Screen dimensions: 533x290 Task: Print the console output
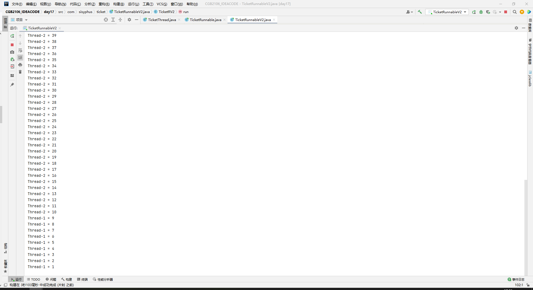(20, 65)
